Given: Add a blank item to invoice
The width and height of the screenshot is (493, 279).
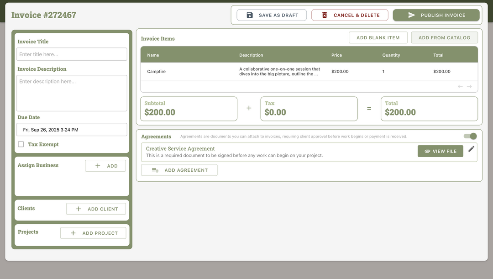Looking at the screenshot, I should tap(378, 37).
